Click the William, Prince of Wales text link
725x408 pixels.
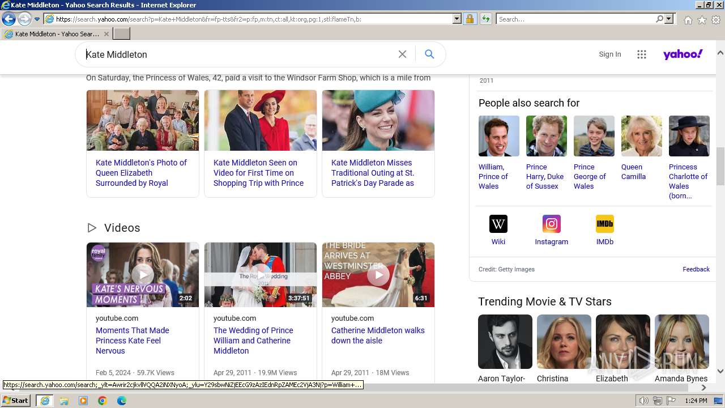pos(493,177)
